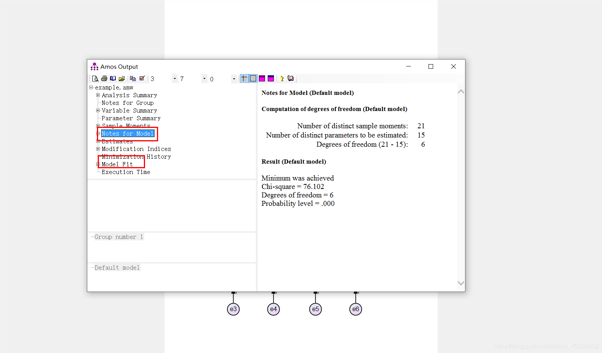Click the red checkmark options icon
This screenshot has width=602, height=353.
142,79
